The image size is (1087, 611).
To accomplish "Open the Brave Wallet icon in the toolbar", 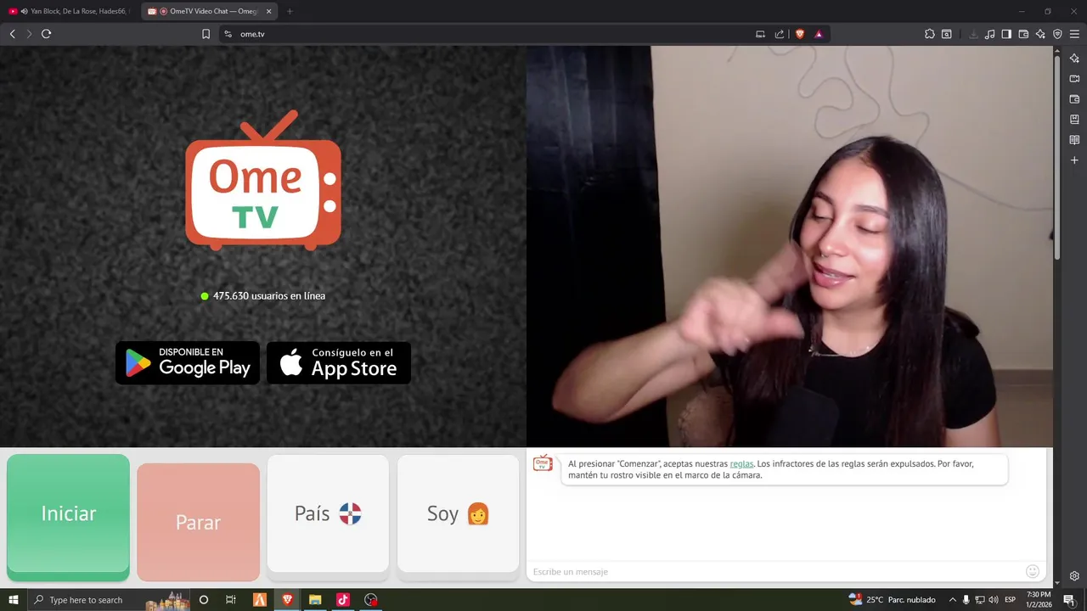I will tap(1023, 34).
